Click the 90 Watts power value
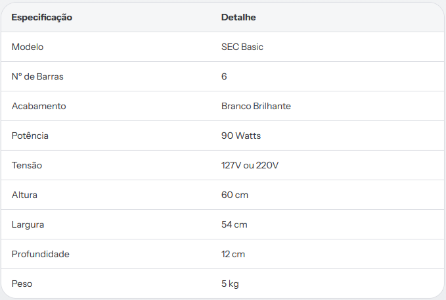The height and width of the screenshot is (300, 446). click(x=241, y=136)
